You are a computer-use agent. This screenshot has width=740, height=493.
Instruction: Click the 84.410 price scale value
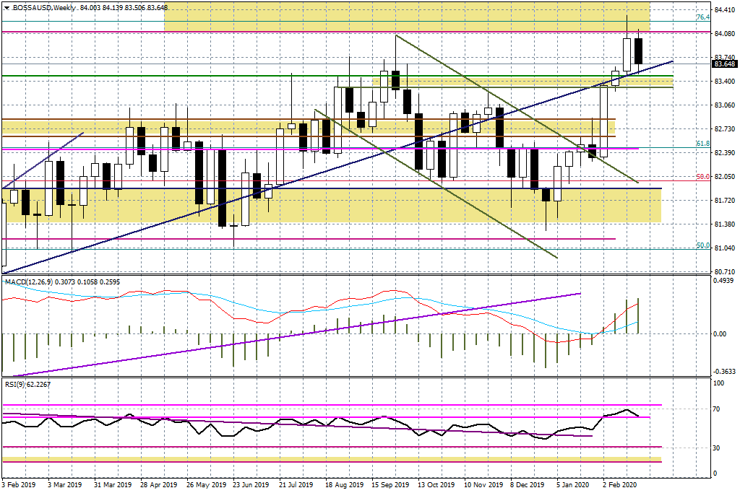coord(724,10)
